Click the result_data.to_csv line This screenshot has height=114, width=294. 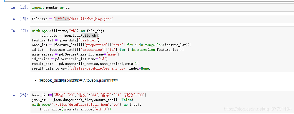click(x=91, y=68)
